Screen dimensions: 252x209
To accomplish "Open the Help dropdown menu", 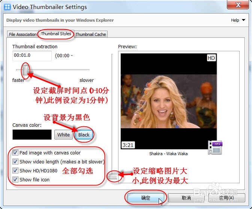I will (238, 20).
